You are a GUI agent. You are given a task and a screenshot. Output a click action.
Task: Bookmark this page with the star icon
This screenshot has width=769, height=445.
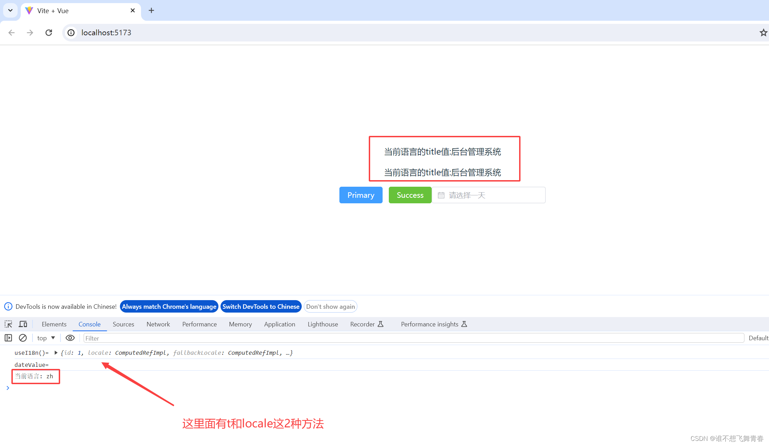[763, 33]
